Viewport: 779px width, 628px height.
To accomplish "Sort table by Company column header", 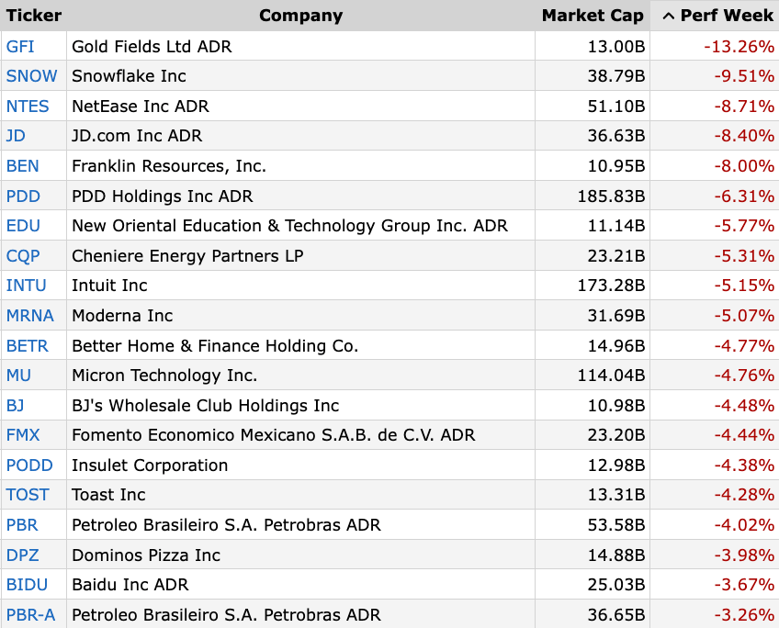I will [300, 16].
